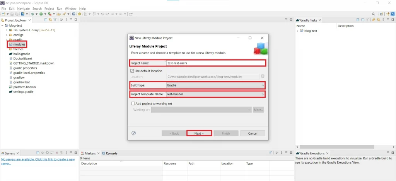Open the Project Explorer view menu (three dots)
396x181 pixels.
click(67, 19)
